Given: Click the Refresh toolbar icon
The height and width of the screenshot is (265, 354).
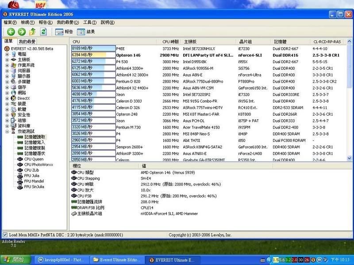Looking at the screenshot, I should click(43, 32).
